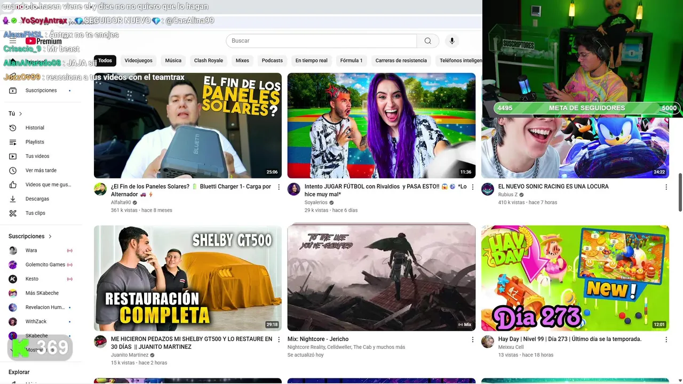This screenshot has width=683, height=384.
Task: Click Soyalerios channel avatar
Action: [x=294, y=189]
